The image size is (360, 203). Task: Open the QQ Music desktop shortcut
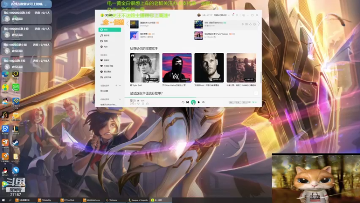pos(5,88)
